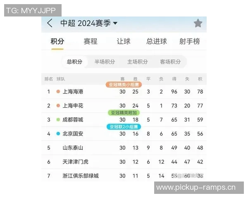Screen dimensions: 248x198
Task: Go back using the left arrow icon
Action: 50,23
